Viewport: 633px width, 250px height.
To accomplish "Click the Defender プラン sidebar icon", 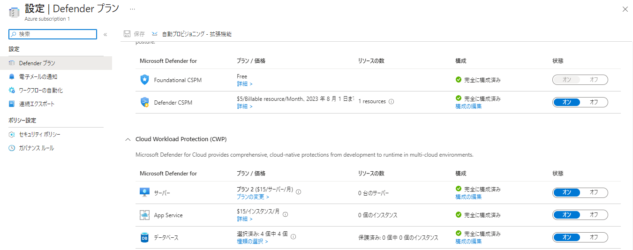I will coord(12,63).
